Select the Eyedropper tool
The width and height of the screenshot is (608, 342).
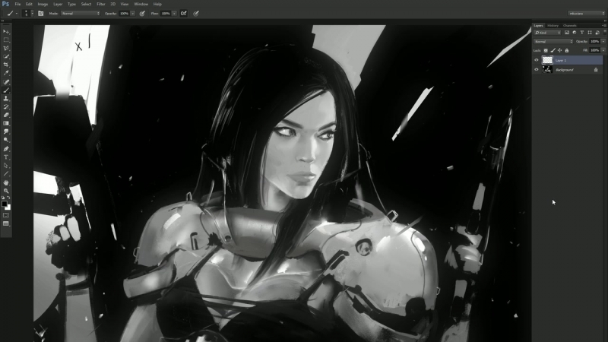pos(6,73)
